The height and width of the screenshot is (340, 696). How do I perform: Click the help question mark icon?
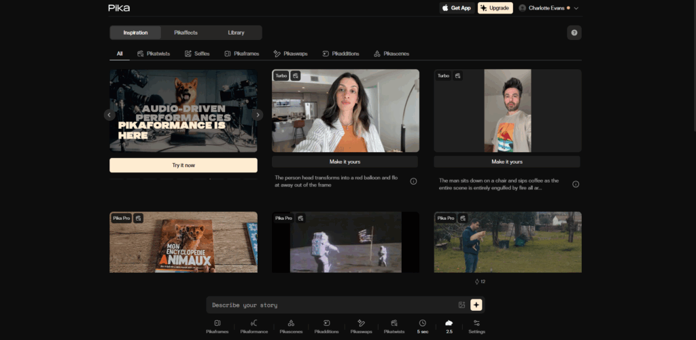[x=574, y=33]
